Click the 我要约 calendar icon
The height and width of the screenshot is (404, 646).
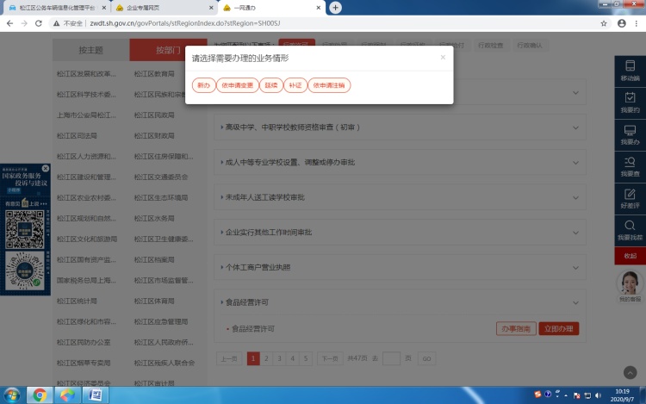630,102
